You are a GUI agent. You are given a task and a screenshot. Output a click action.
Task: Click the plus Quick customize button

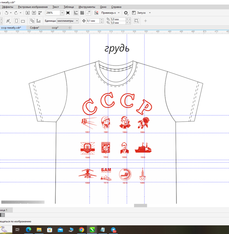146,21
